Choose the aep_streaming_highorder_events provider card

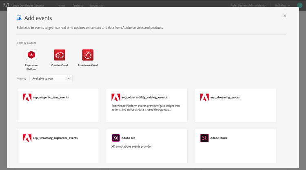[x=58, y=146]
